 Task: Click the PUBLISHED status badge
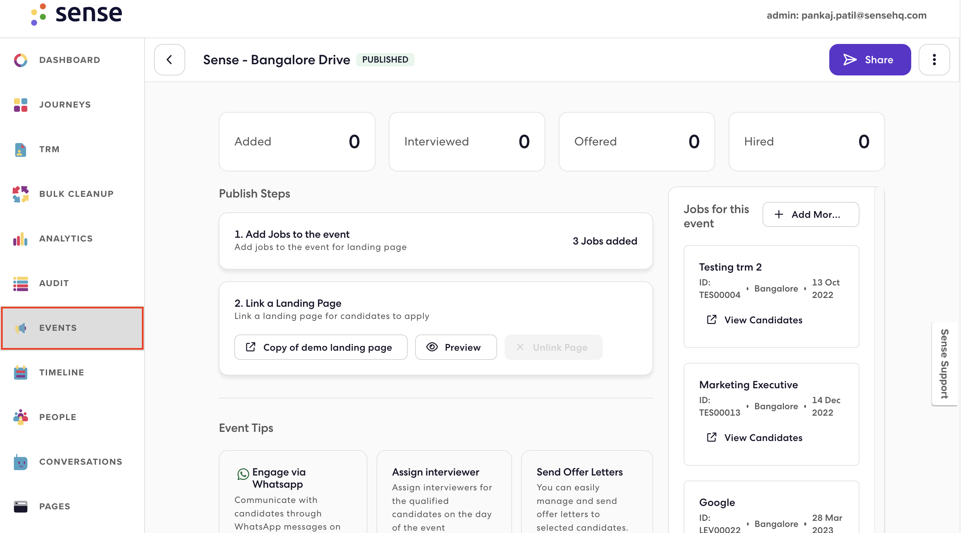click(x=385, y=60)
